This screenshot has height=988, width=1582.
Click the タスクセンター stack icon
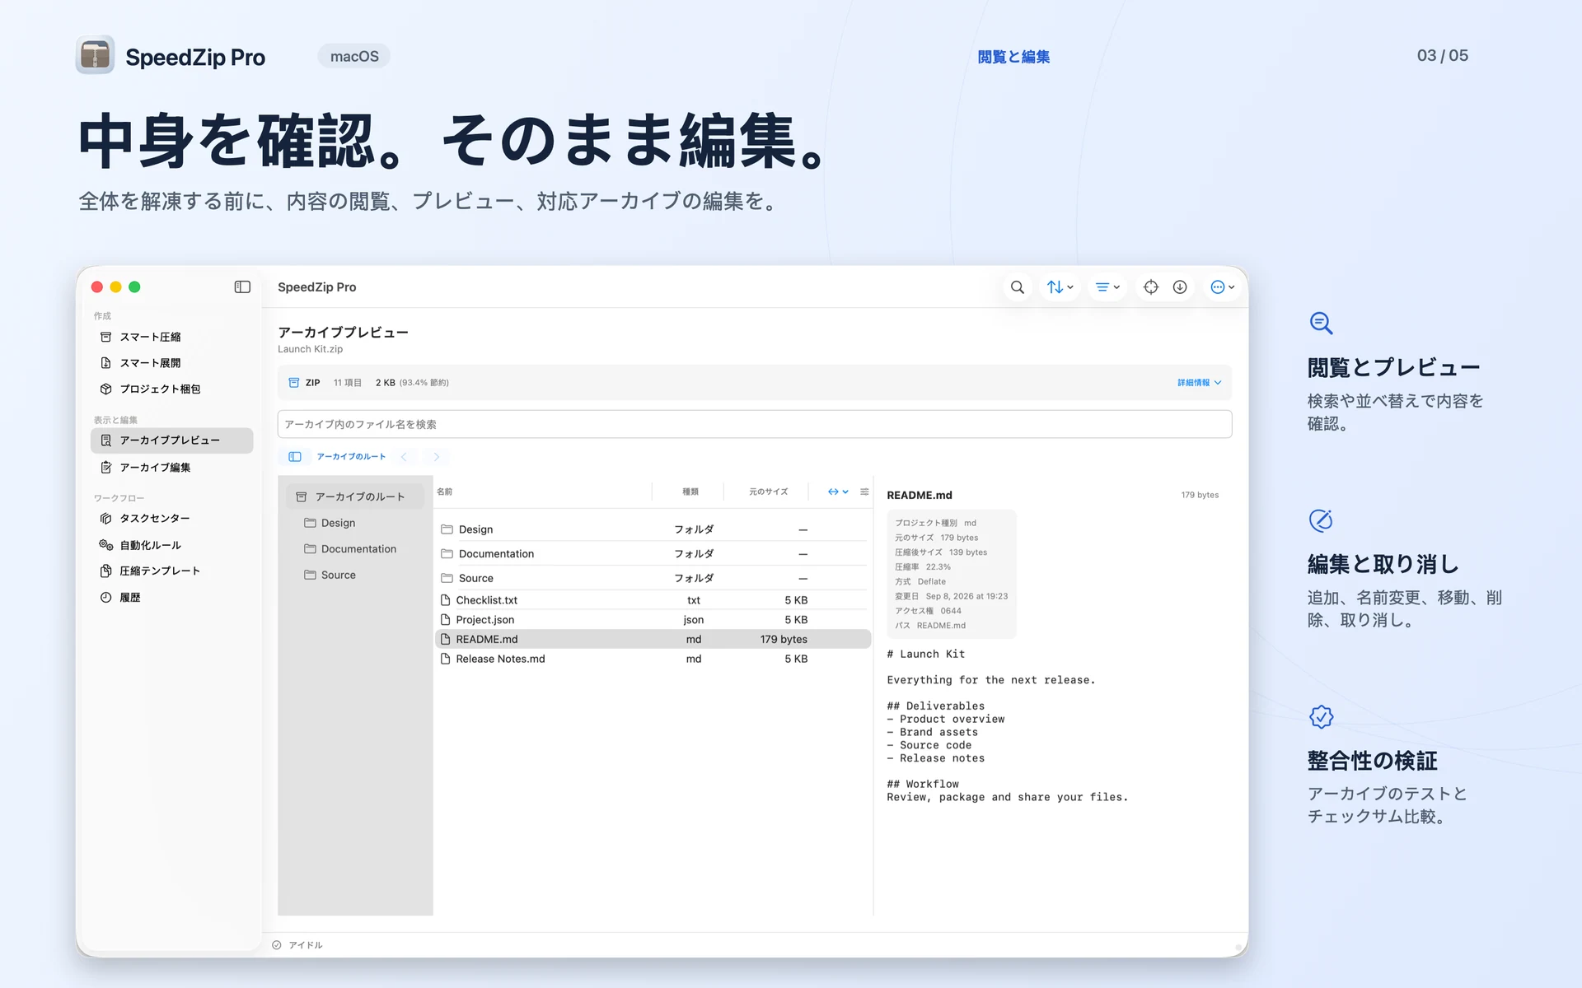pos(105,518)
